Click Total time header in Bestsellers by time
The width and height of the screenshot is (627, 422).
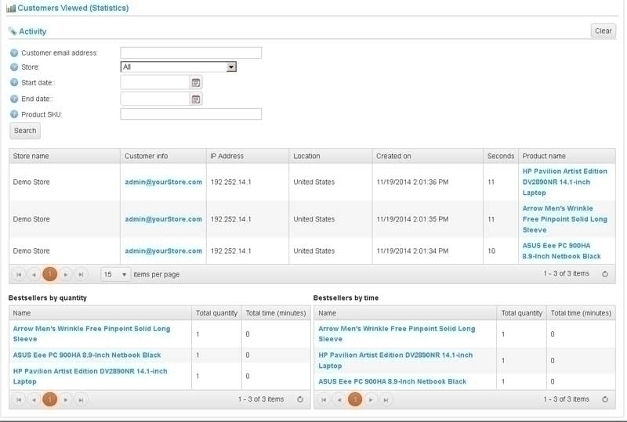581,313
